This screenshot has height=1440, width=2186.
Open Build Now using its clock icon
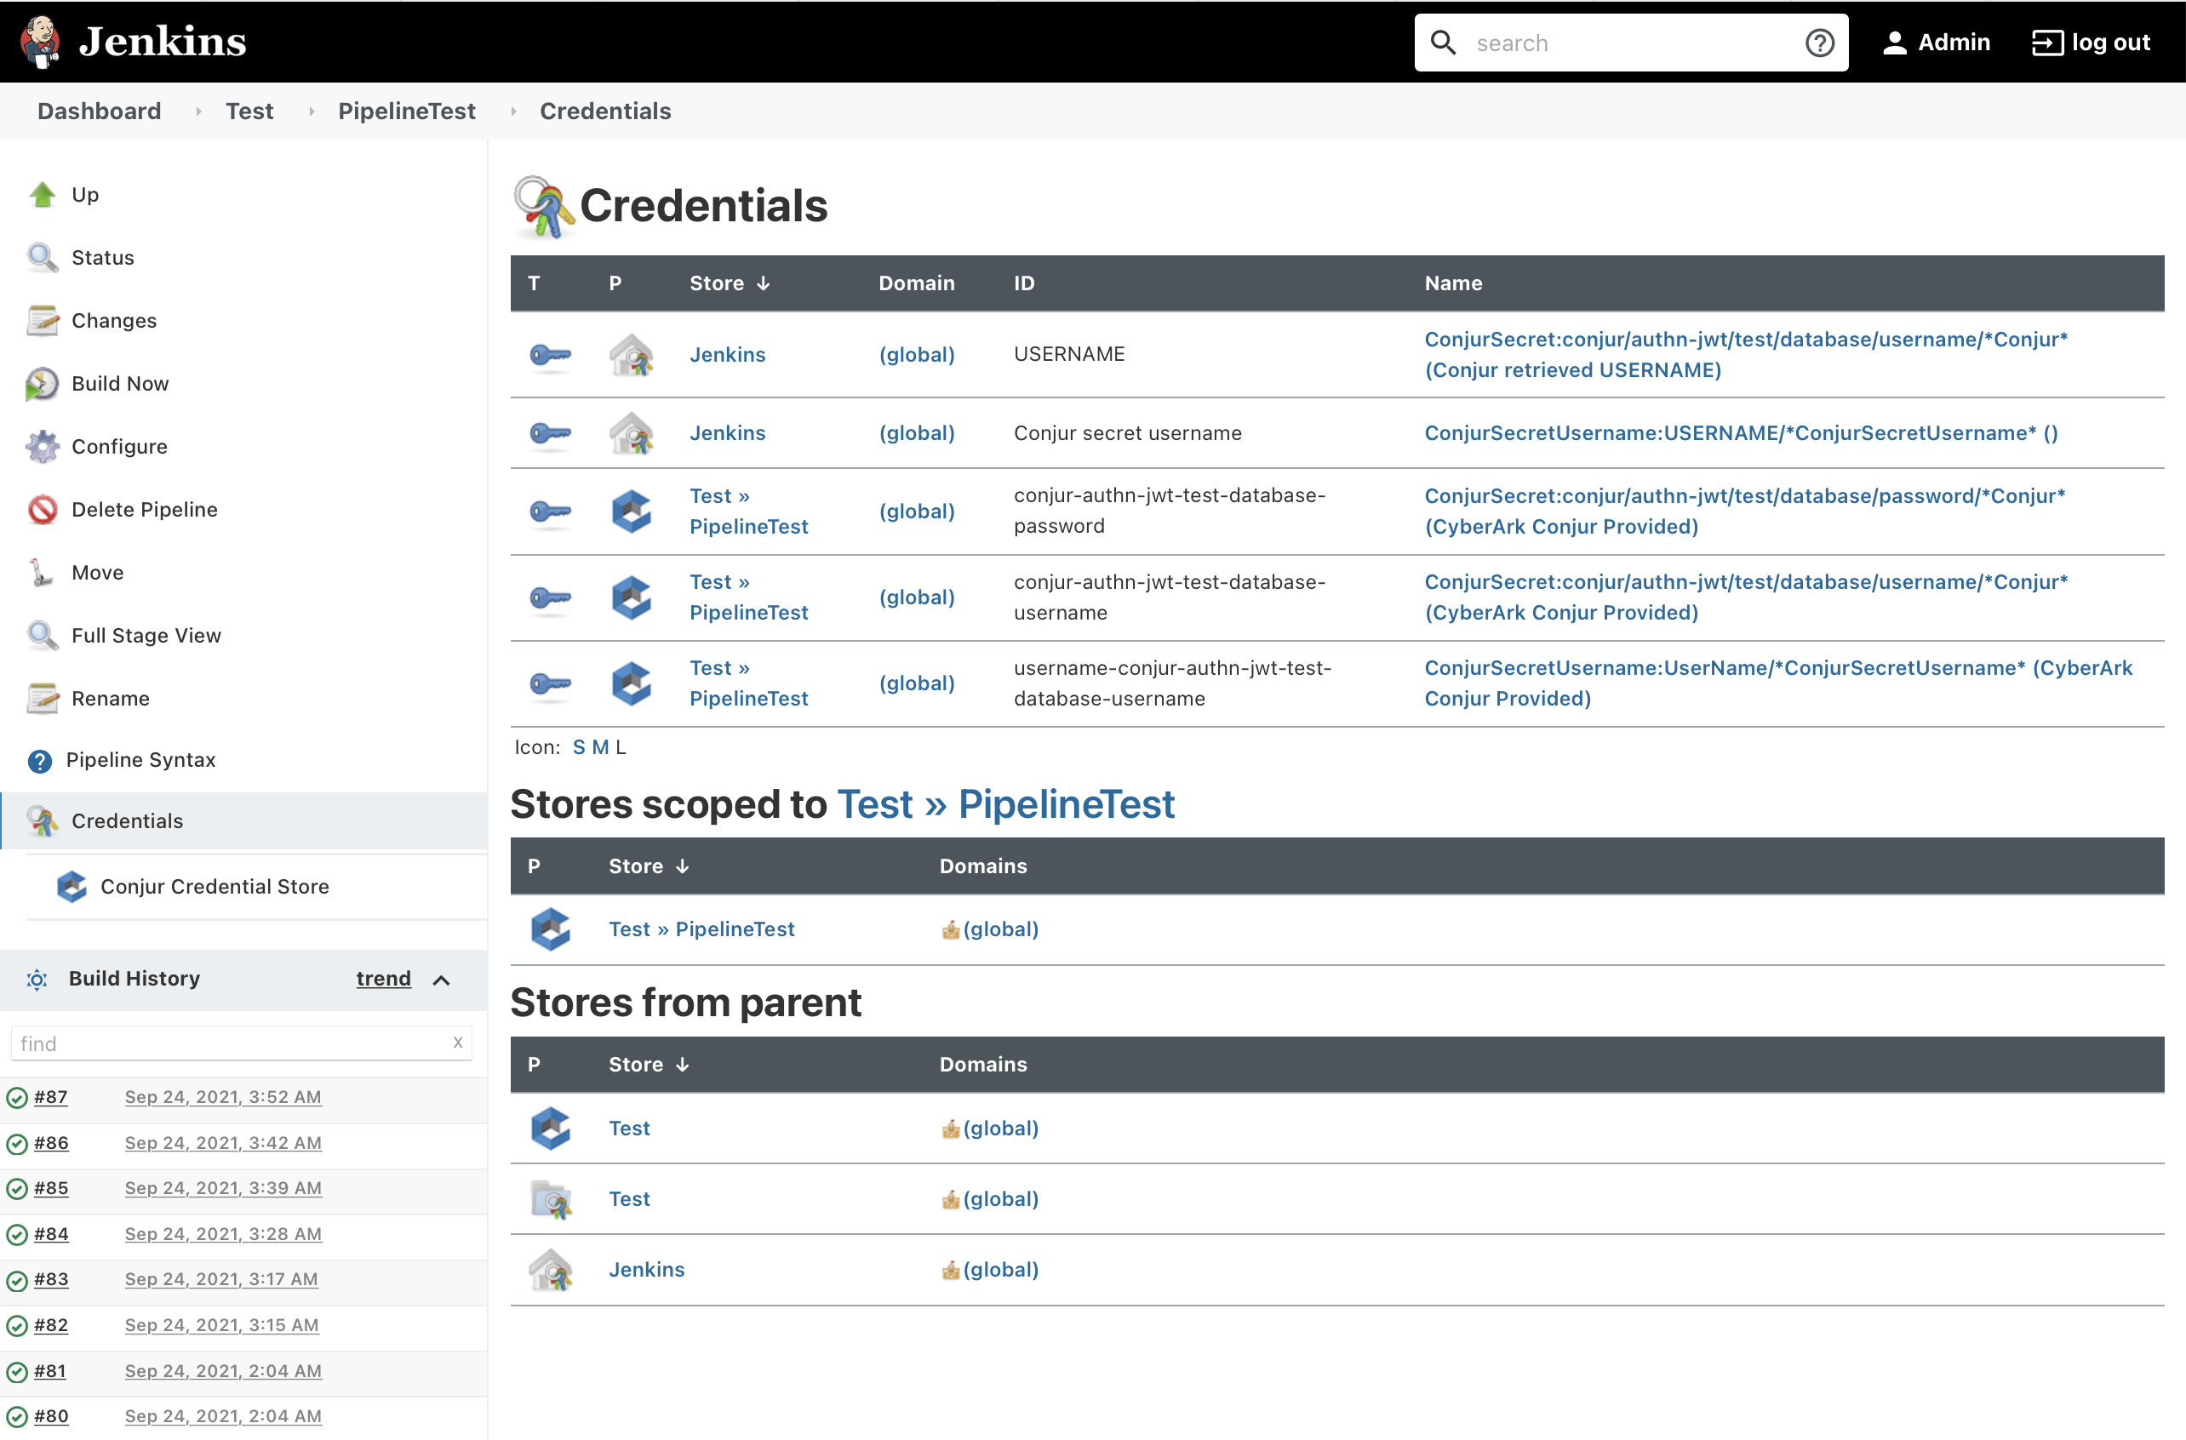pos(42,384)
